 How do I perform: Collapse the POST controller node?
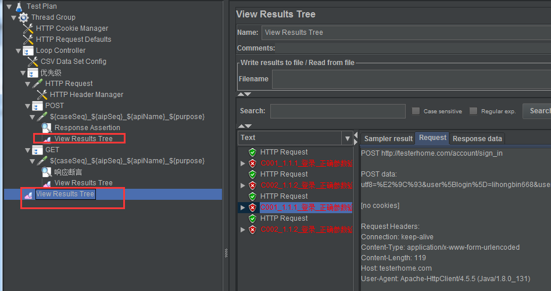click(27, 106)
